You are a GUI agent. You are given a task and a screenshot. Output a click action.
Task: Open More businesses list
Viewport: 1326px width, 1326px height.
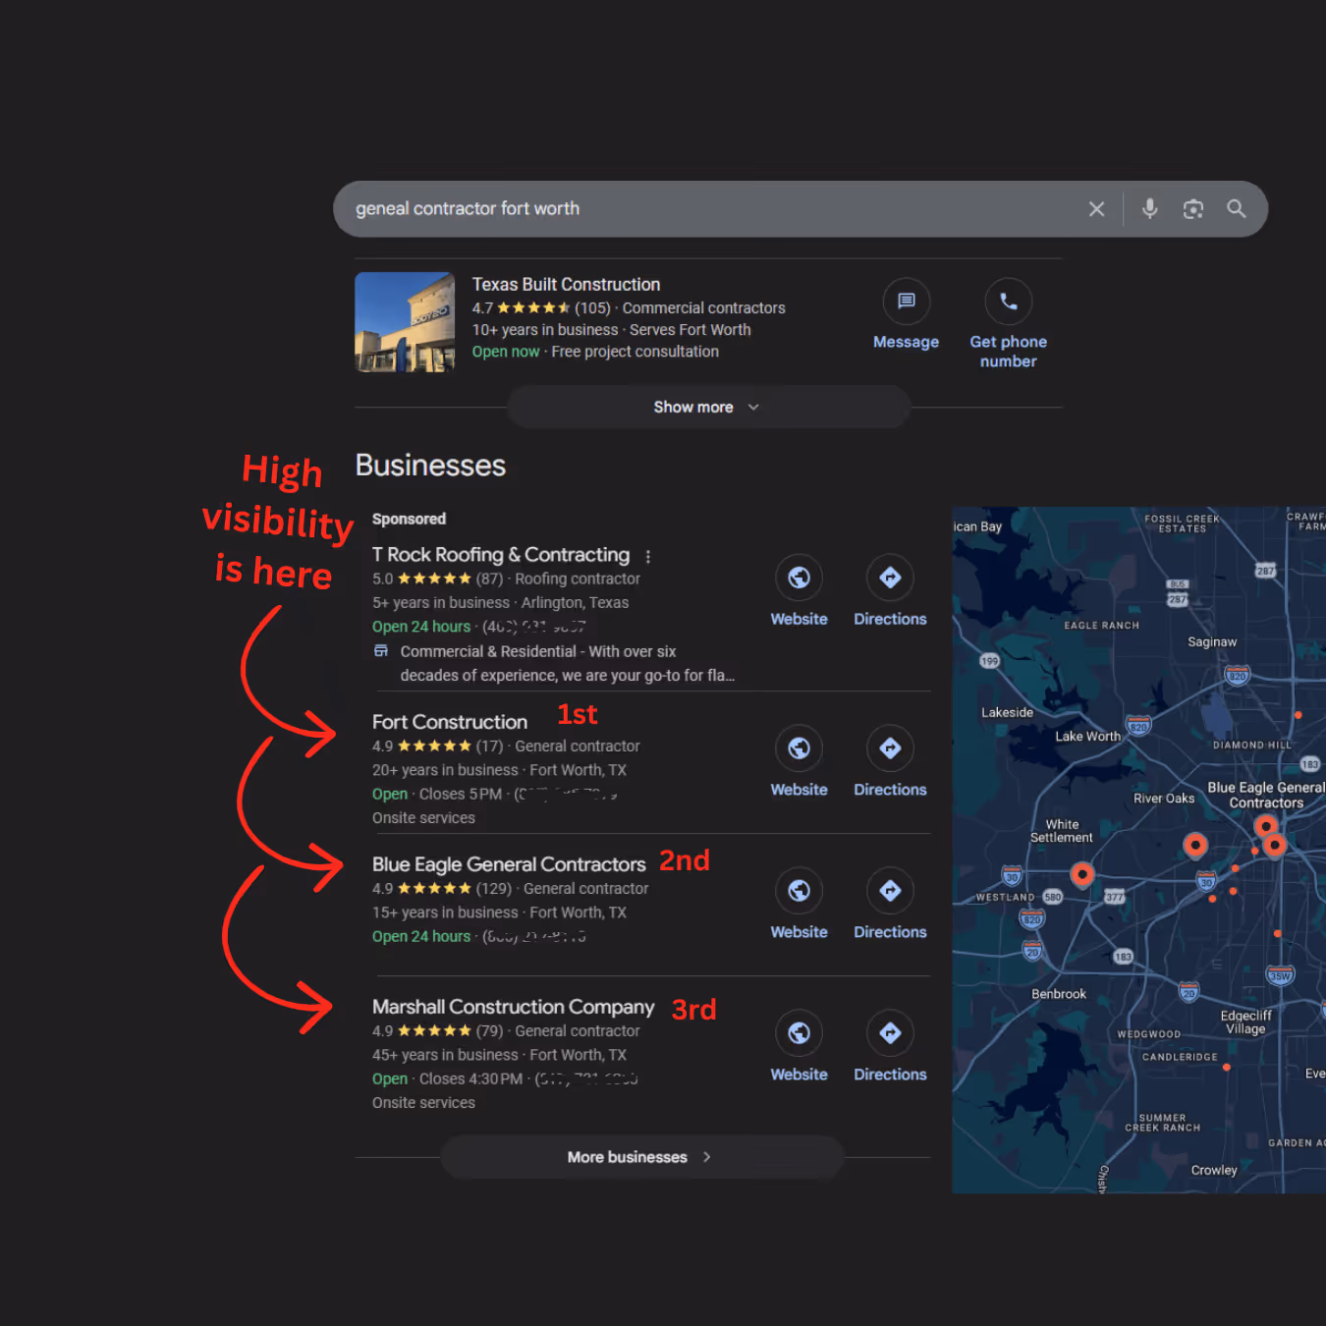coord(641,1157)
